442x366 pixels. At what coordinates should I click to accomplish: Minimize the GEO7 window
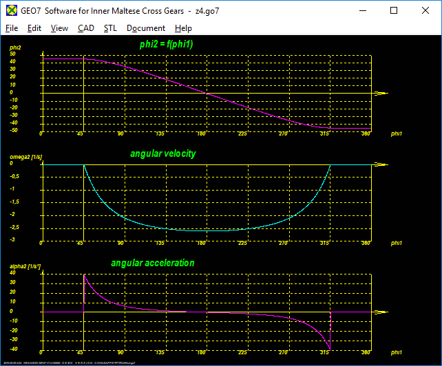362,10
